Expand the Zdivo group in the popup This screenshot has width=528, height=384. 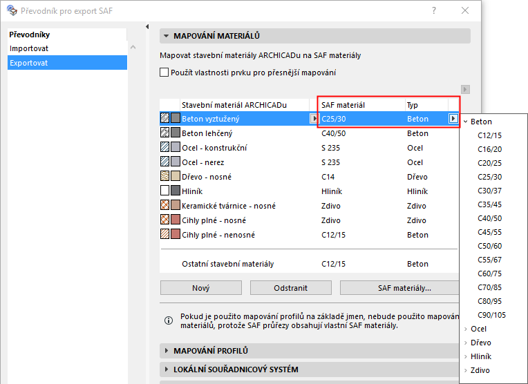466,370
